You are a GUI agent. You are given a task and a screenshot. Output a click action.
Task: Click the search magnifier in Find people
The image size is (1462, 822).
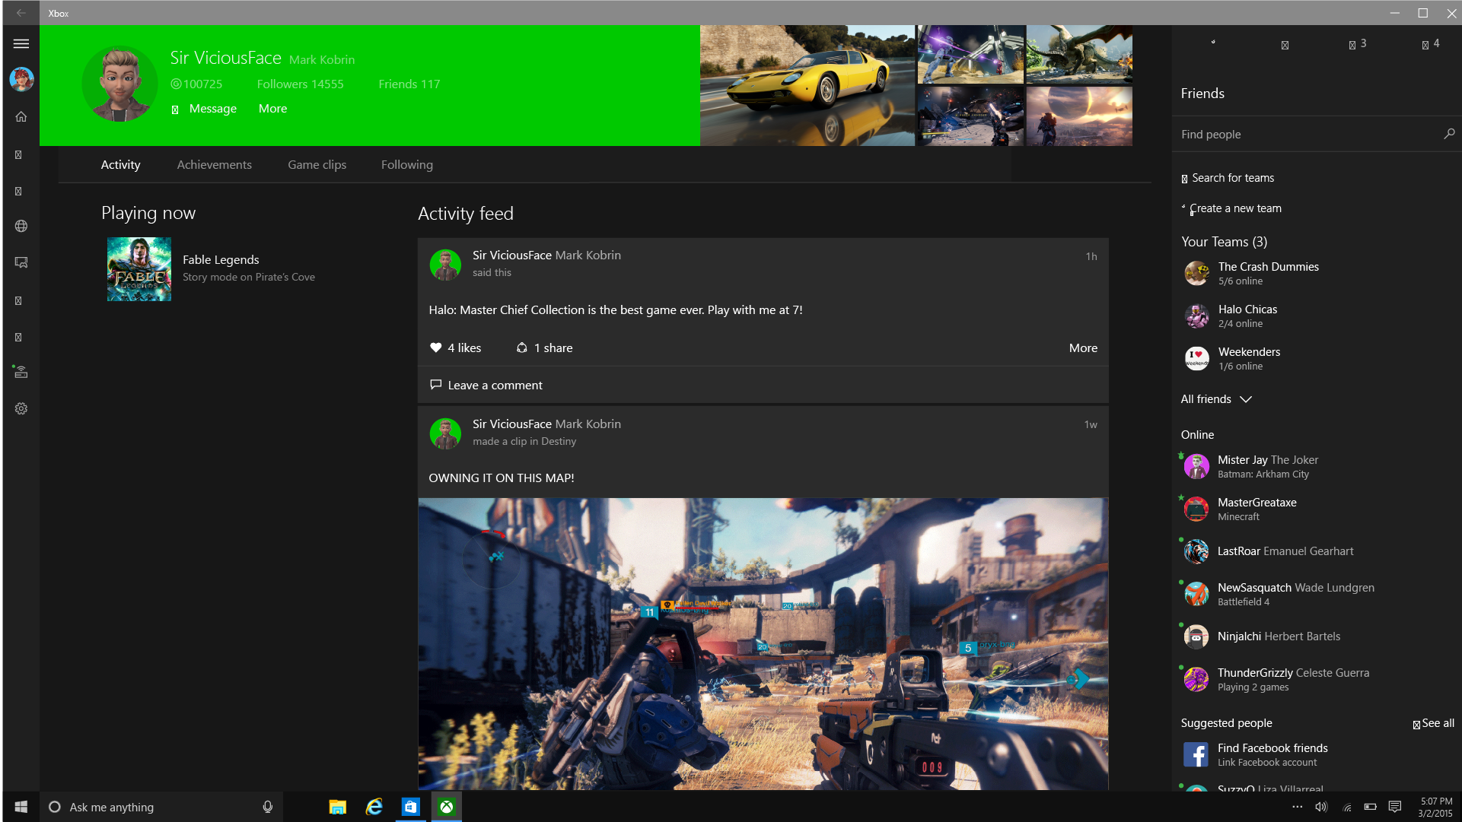click(1449, 134)
